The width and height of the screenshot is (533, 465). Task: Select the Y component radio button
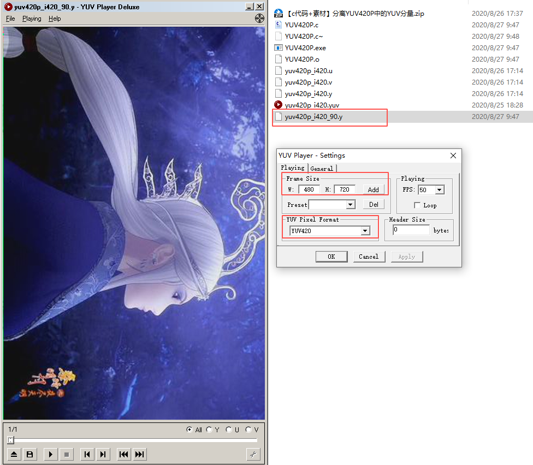coord(209,430)
